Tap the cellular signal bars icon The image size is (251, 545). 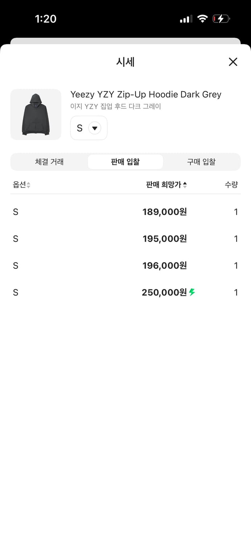pos(186,19)
